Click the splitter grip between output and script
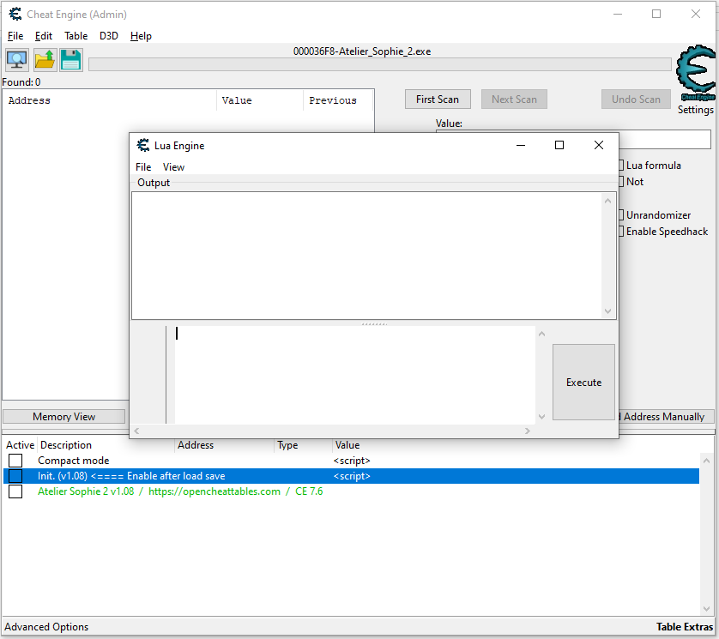Screen dimensions: 719x639 pos(374,323)
